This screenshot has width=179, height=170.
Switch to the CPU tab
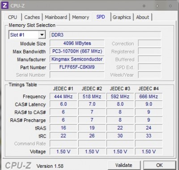(13, 17)
